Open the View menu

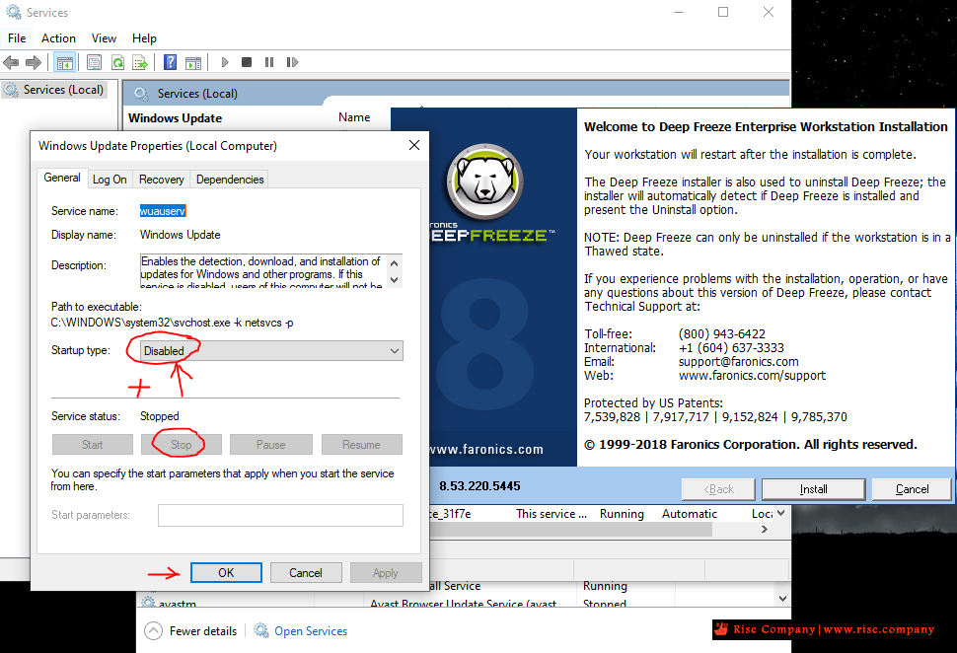tap(104, 37)
